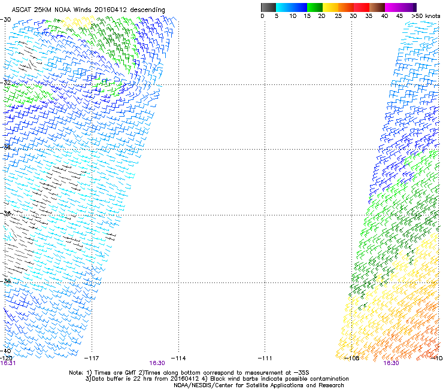Click the '-30' latitude axis label

tap(5, 20)
